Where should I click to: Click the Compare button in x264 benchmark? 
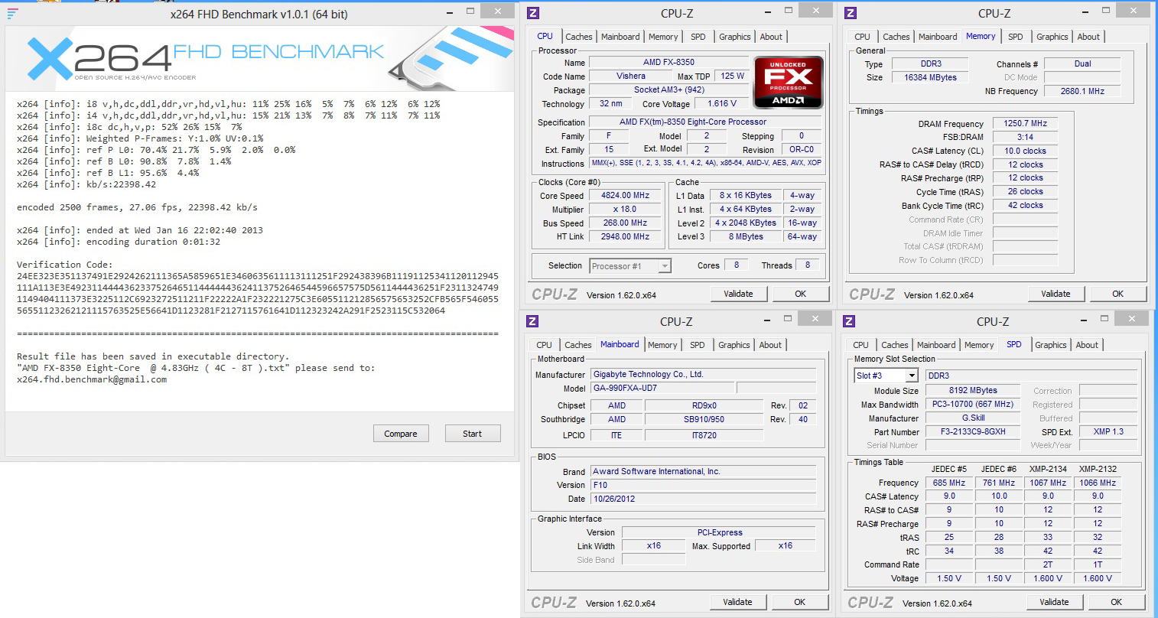coord(401,434)
